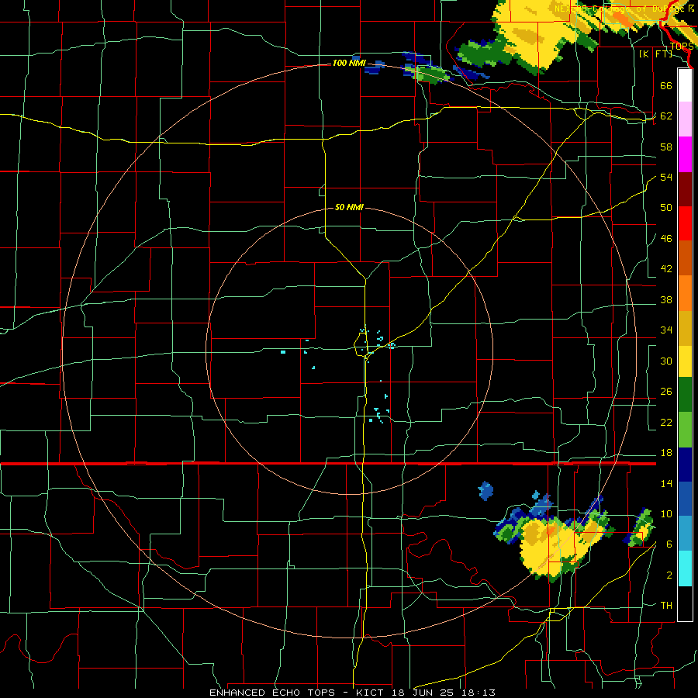Pick the light orange legend swatch
This screenshot has height=698, width=698.
pos(685,293)
